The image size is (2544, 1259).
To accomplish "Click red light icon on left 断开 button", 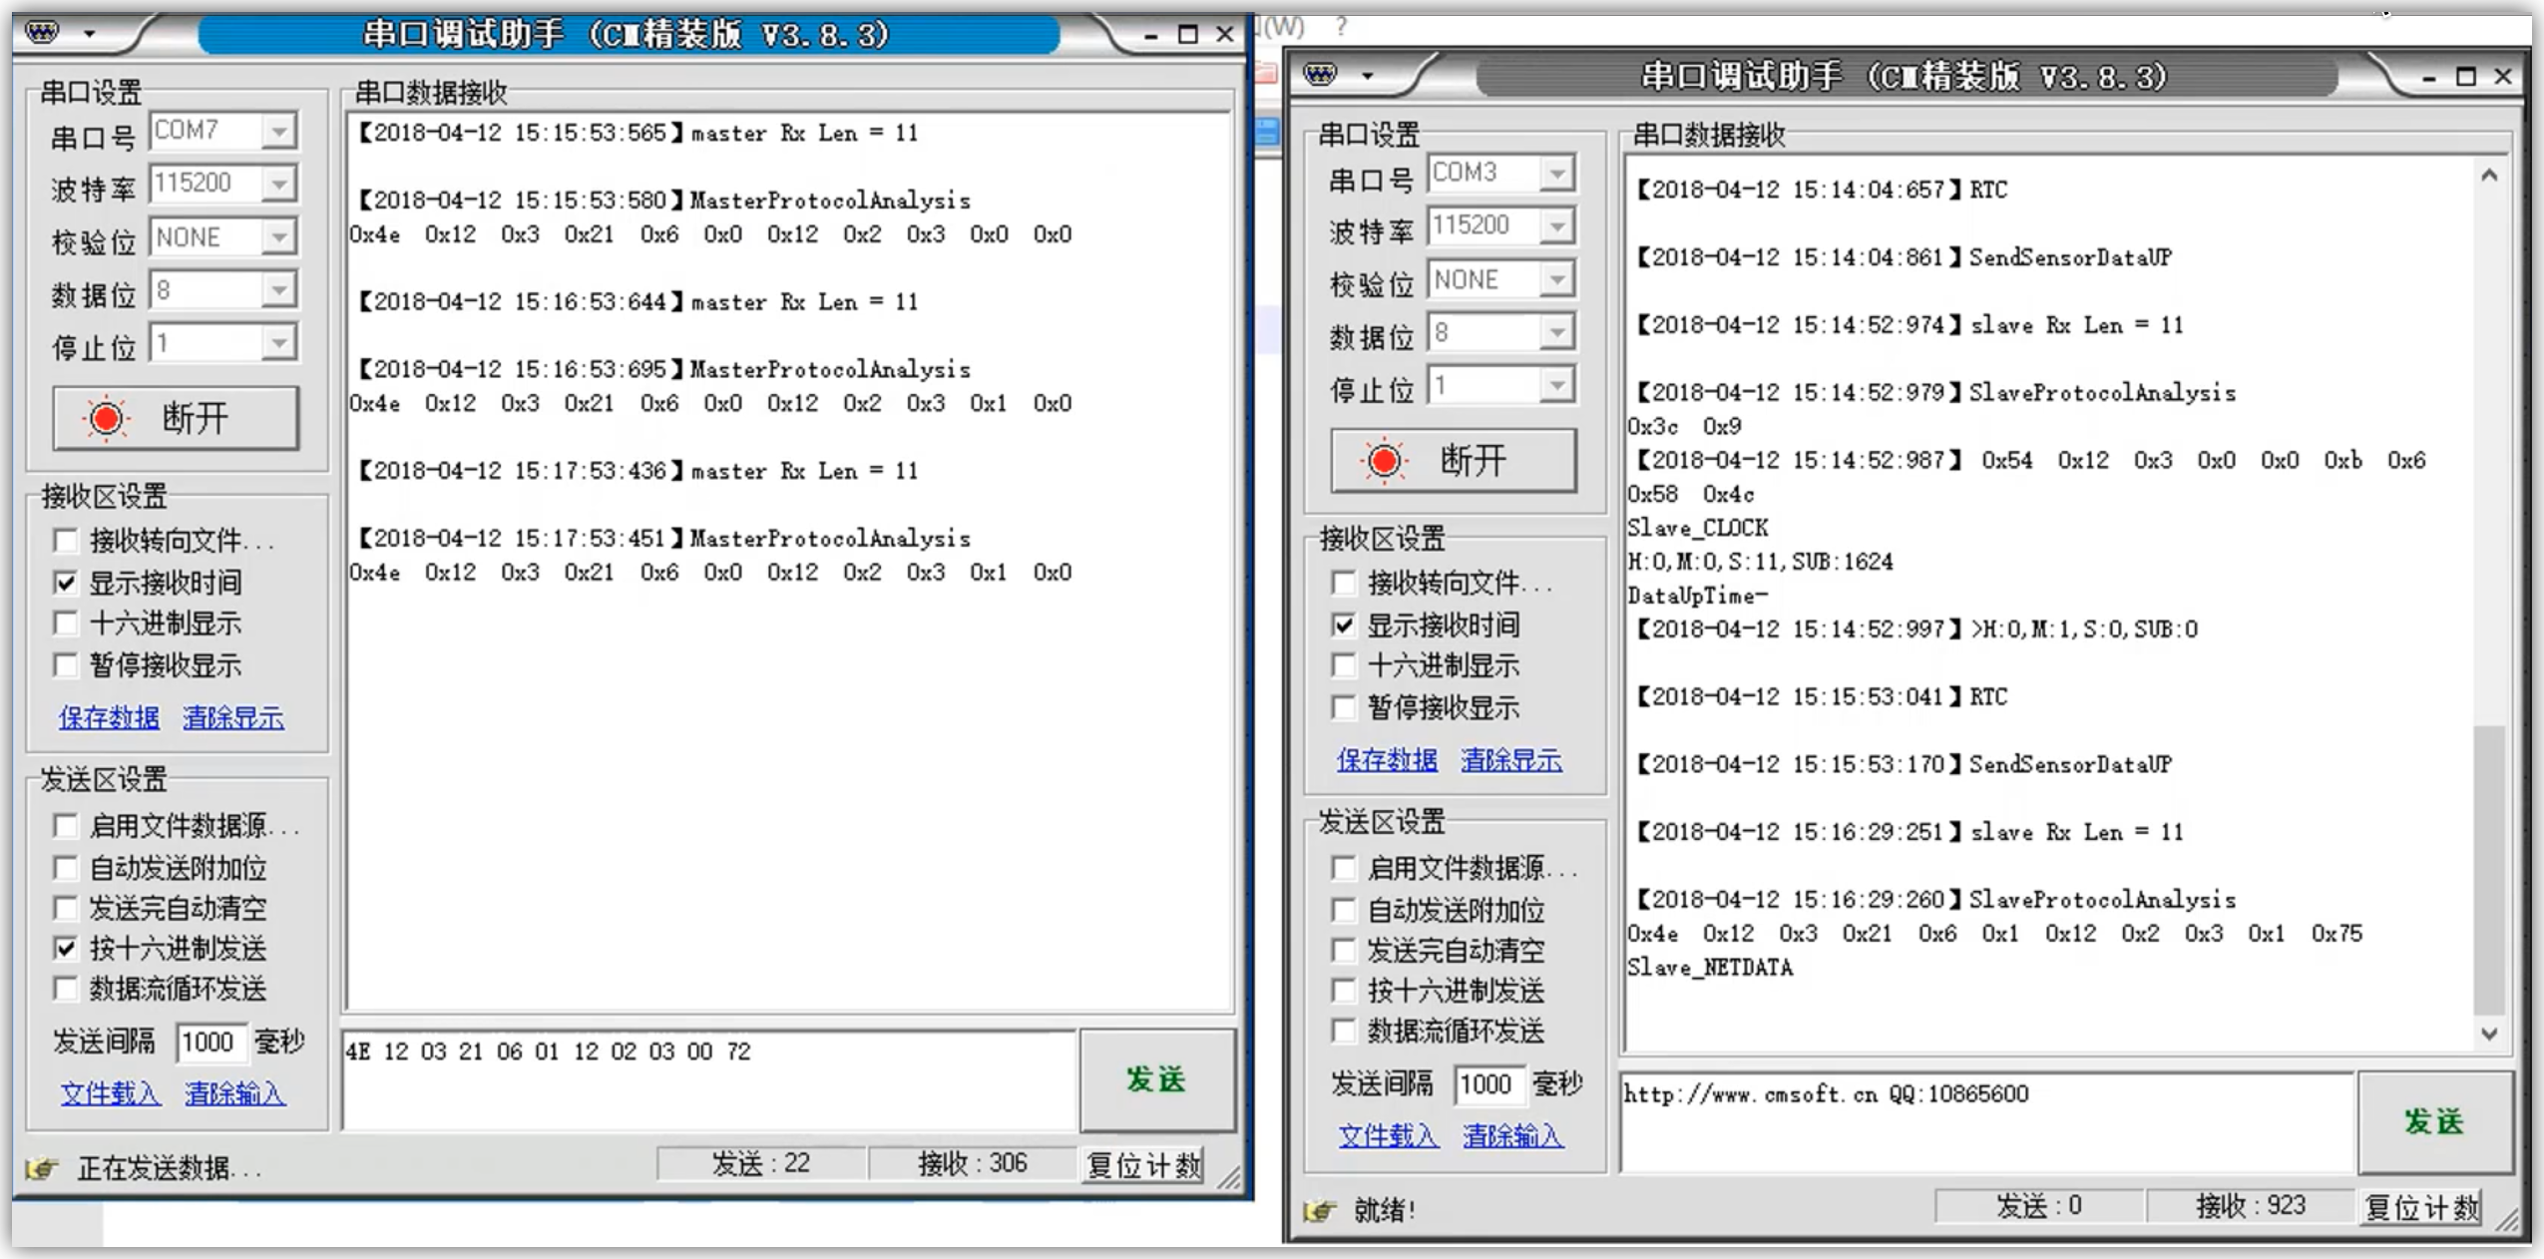I will point(107,418).
